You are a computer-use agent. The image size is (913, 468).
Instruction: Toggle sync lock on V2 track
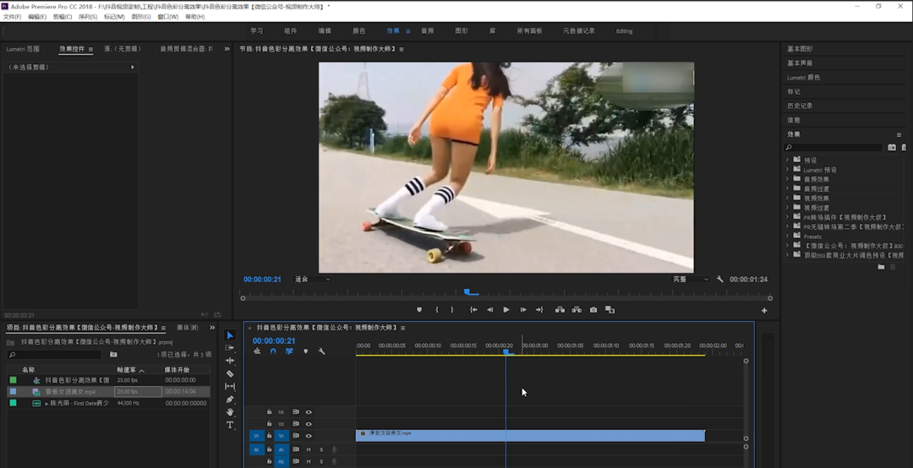tap(296, 424)
